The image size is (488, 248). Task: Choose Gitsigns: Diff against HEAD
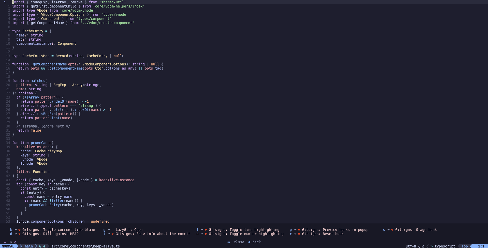coord(50,234)
